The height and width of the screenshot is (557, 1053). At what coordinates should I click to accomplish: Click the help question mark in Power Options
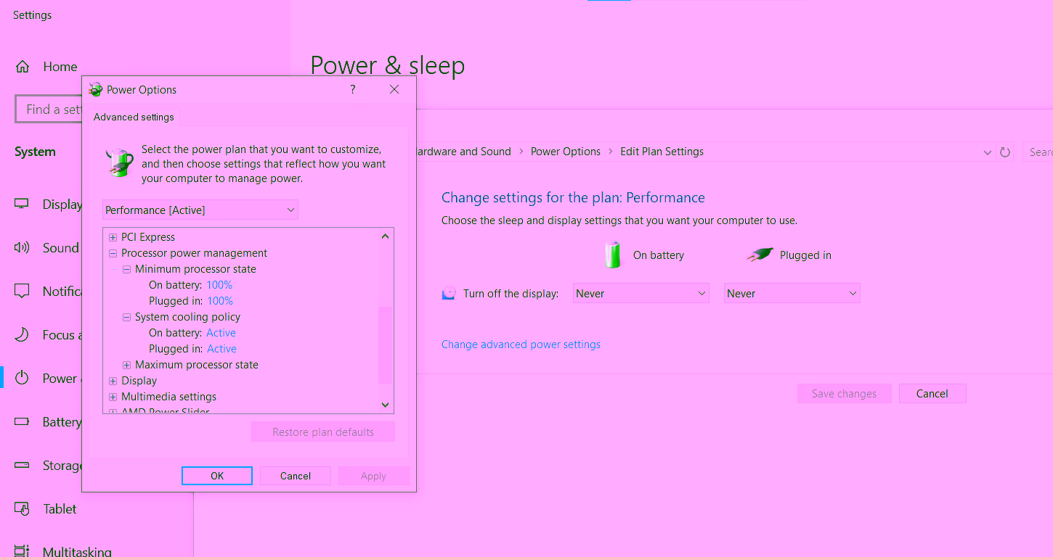pos(353,89)
